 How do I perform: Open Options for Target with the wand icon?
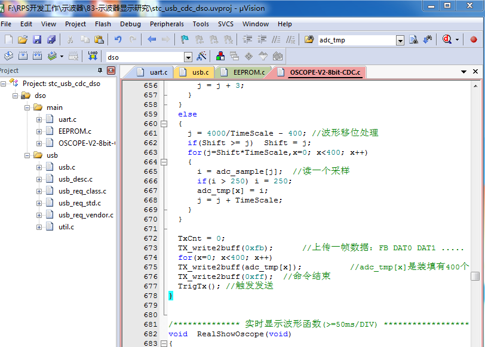(x=201, y=56)
